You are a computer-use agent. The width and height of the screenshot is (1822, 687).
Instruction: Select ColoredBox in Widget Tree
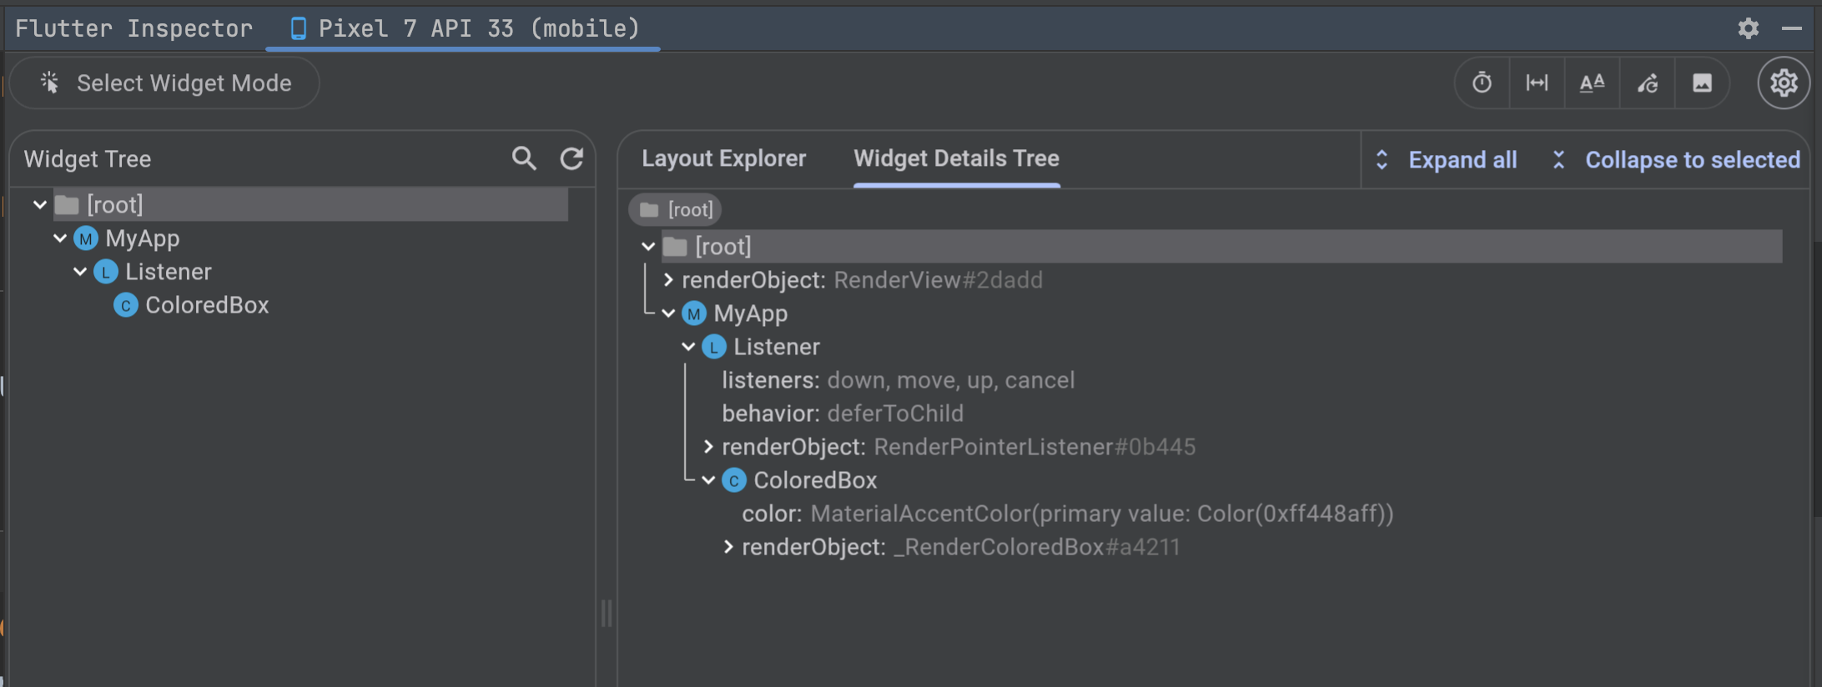point(207,305)
